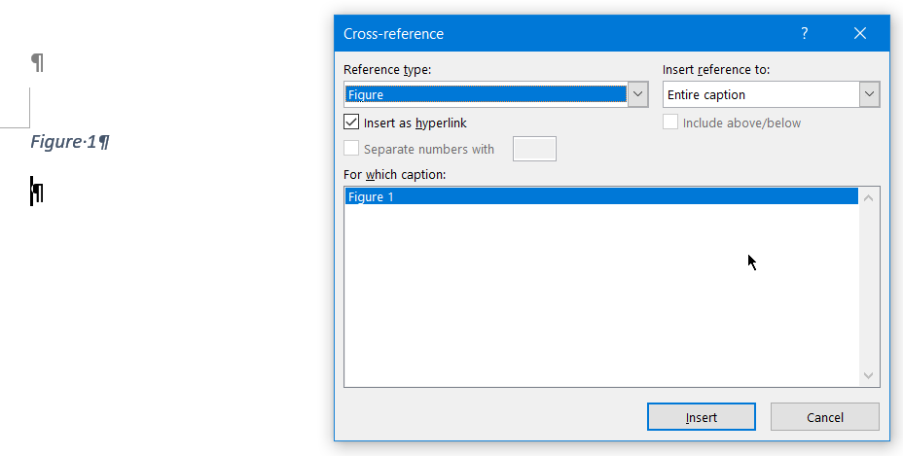Click the Help question mark icon
This screenshot has height=456, width=903.
(x=805, y=33)
